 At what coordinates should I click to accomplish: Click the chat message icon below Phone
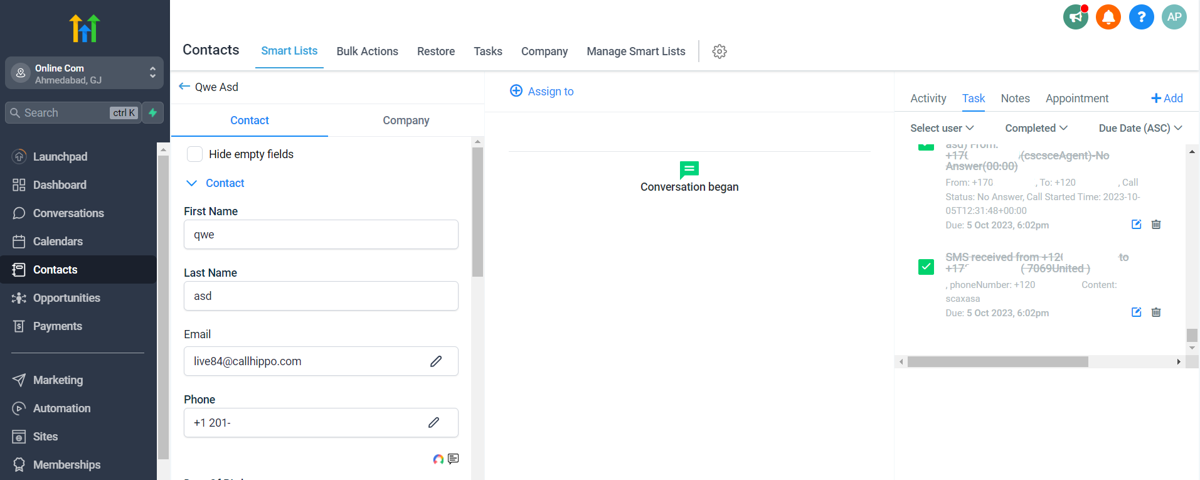tap(454, 459)
